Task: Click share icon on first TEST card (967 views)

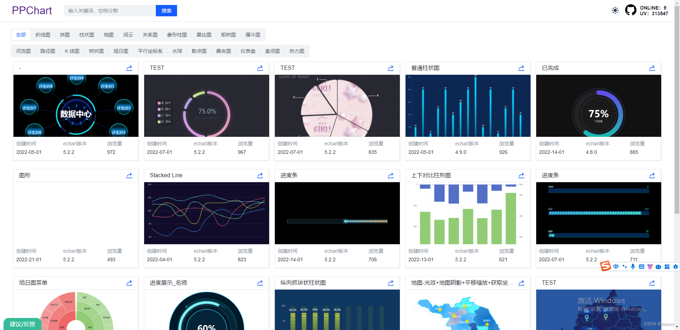Action: 260,68
